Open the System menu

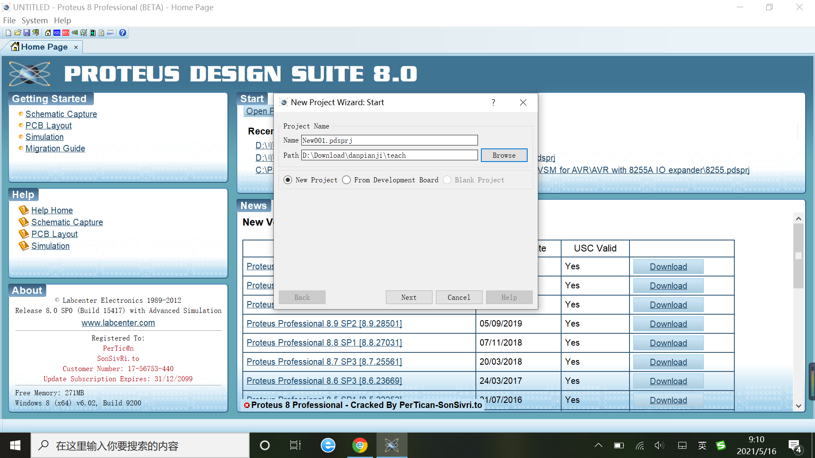(x=34, y=20)
